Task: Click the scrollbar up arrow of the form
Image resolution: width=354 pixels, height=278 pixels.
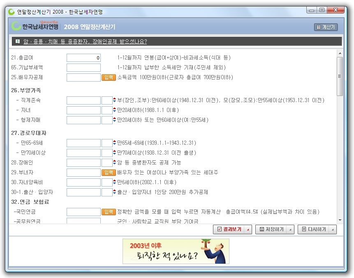Action: pyautogui.click(x=340, y=53)
